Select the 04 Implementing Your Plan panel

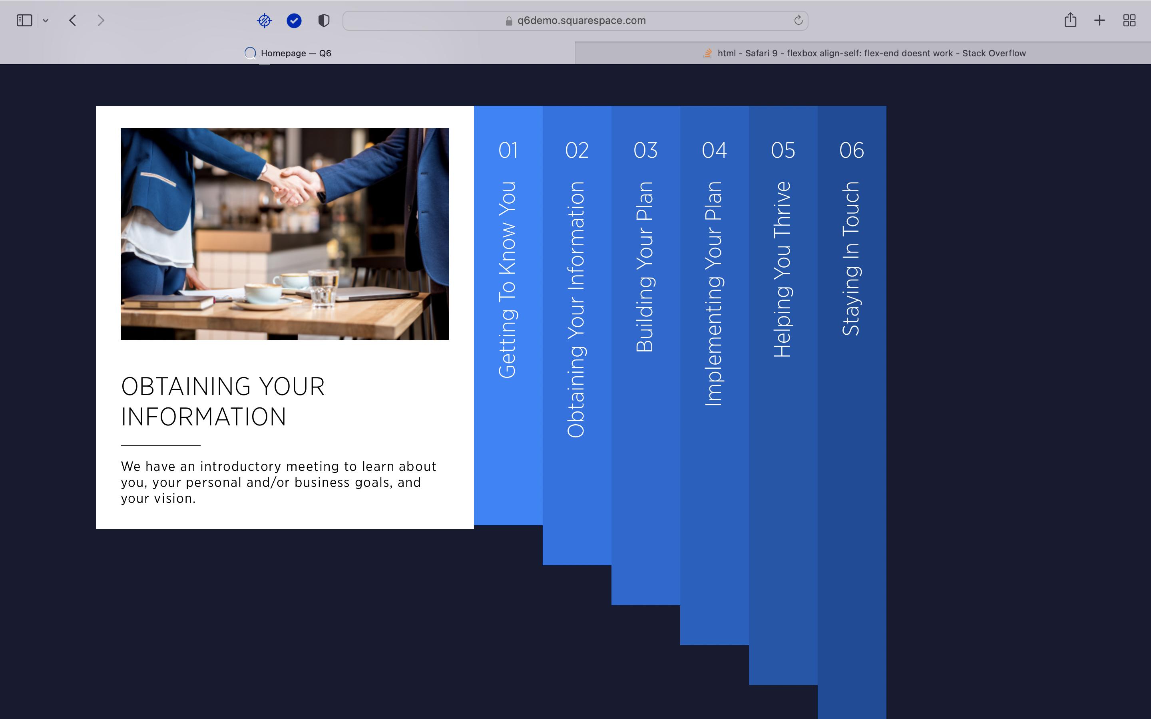pyautogui.click(x=715, y=375)
